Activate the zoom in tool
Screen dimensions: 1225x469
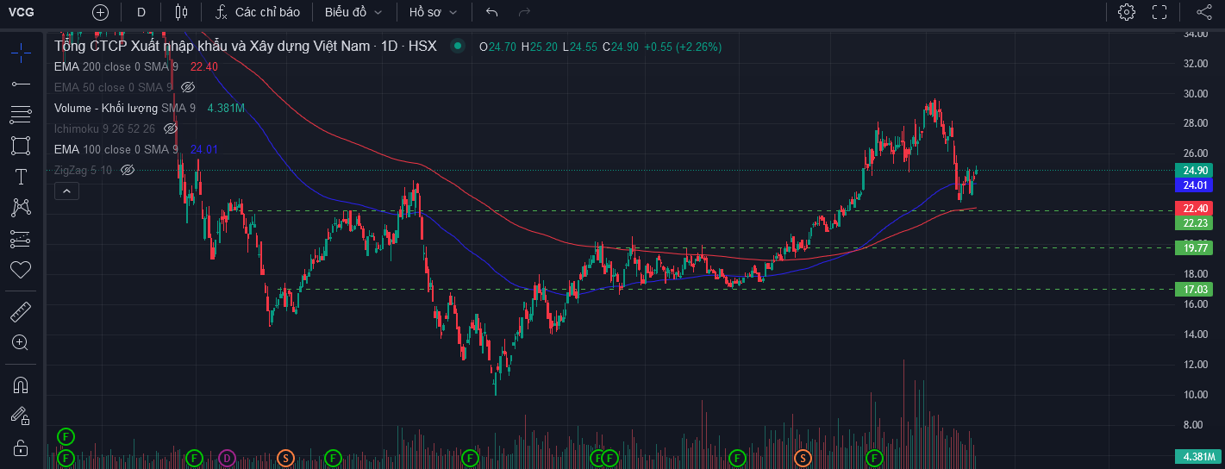pos(21,342)
